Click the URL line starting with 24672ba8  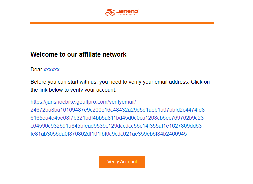(x=117, y=110)
